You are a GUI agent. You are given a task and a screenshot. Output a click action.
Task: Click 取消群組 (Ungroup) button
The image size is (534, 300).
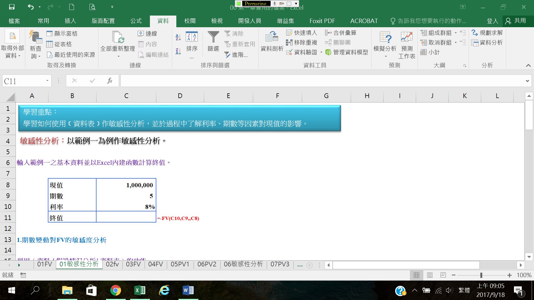pos(436,42)
